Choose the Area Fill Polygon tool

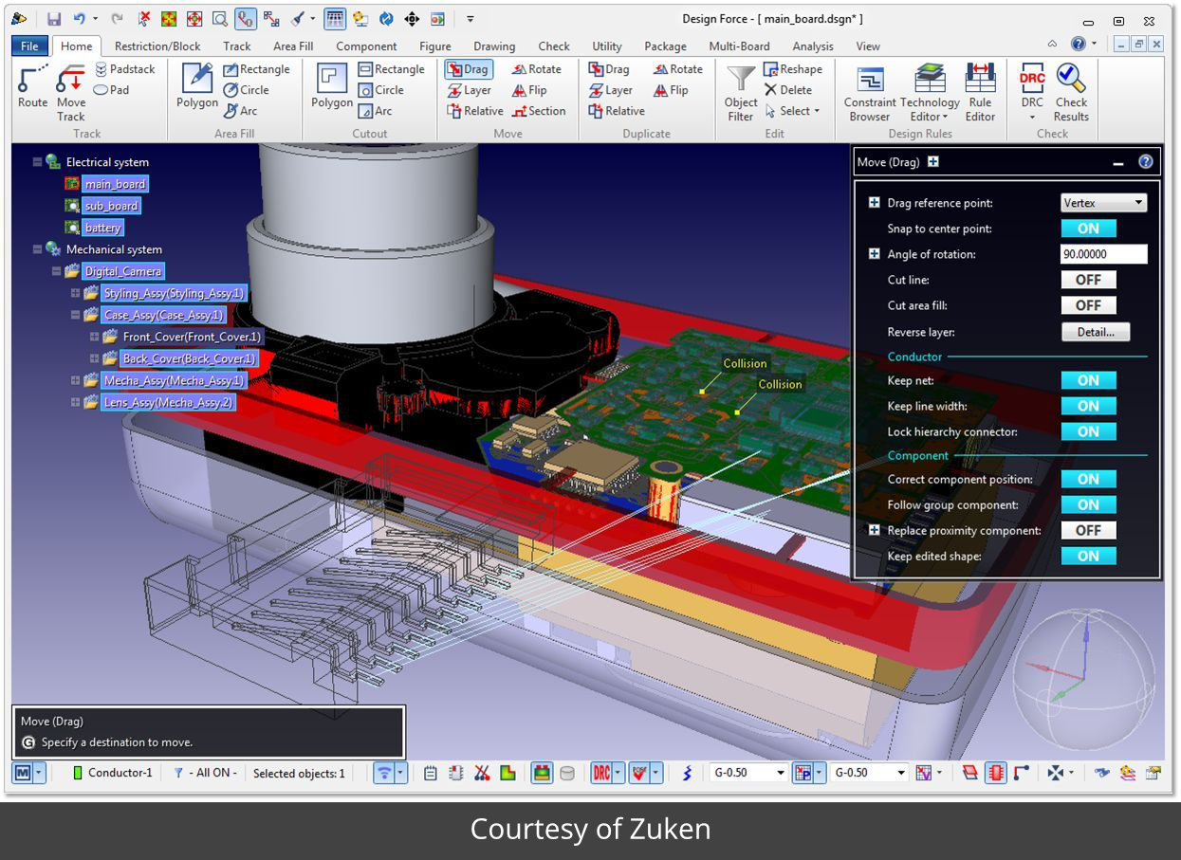(x=197, y=87)
